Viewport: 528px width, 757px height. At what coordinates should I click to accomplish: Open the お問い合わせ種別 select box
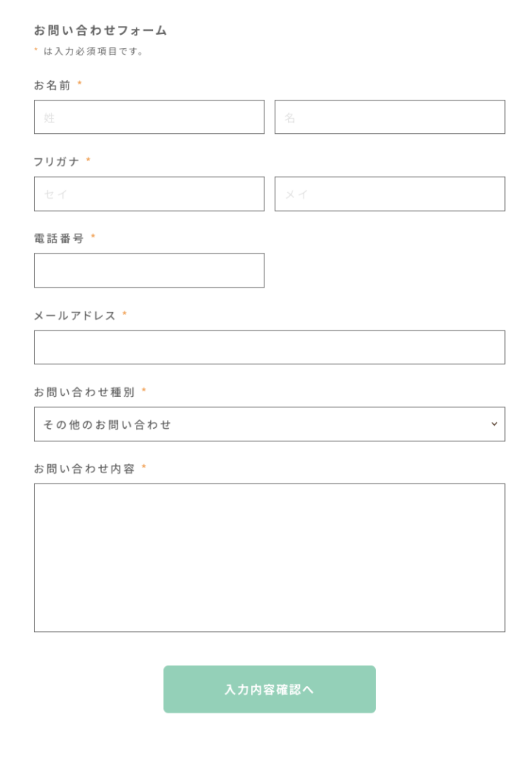(270, 424)
